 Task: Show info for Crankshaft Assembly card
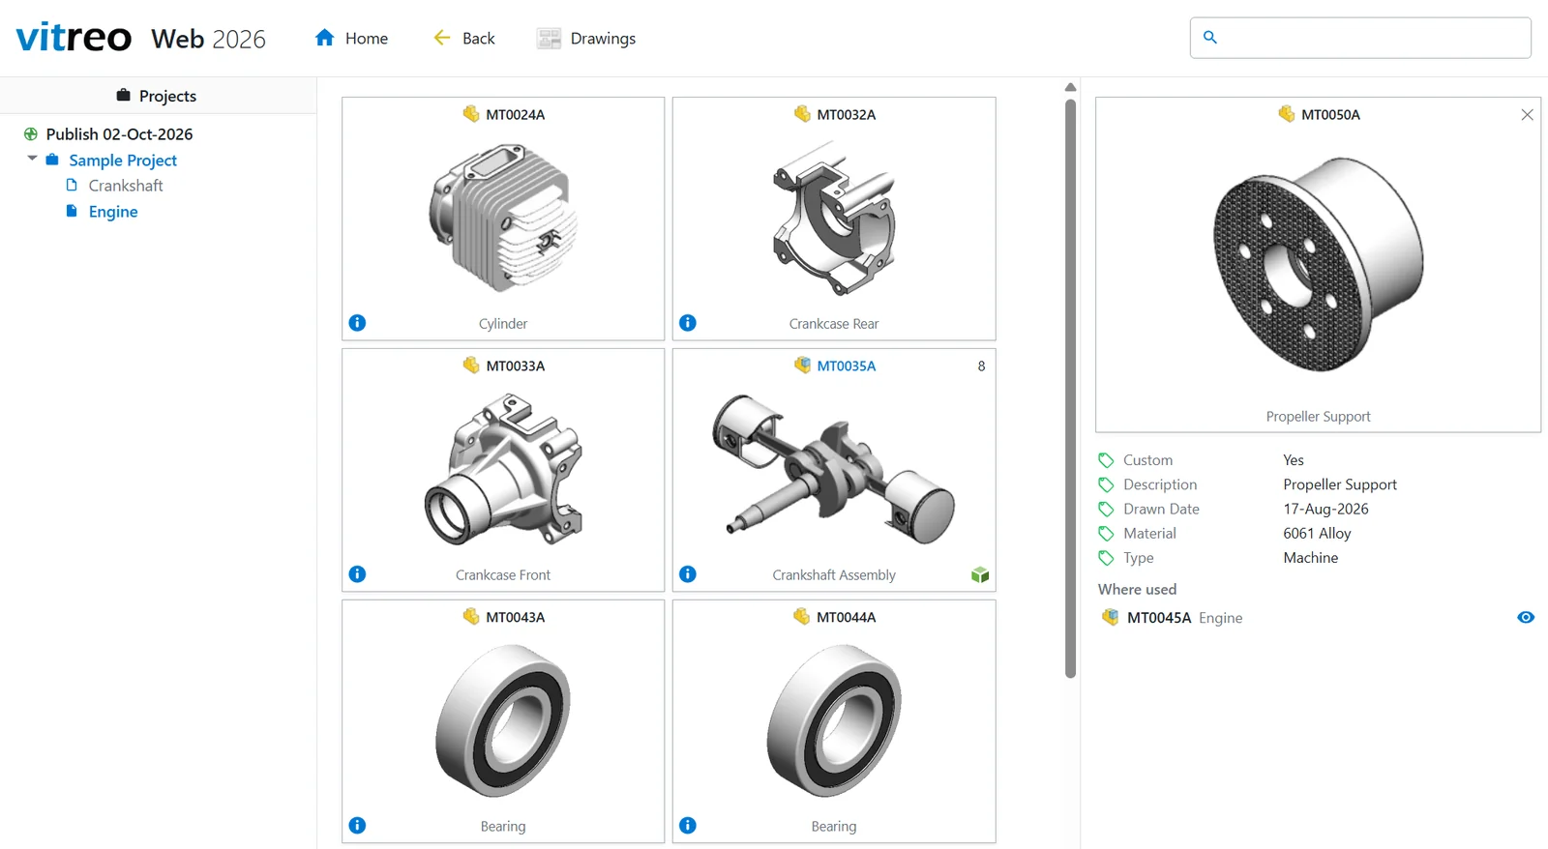click(688, 574)
